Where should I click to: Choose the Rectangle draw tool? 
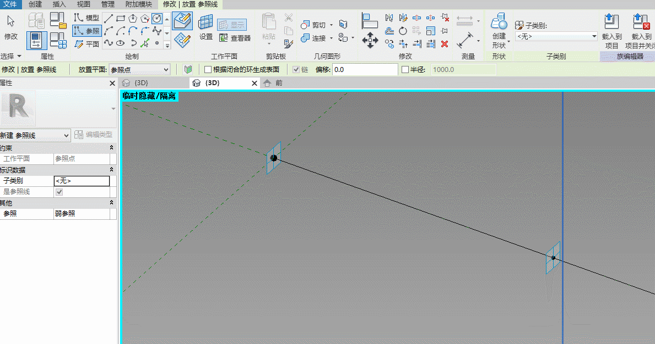121,18
